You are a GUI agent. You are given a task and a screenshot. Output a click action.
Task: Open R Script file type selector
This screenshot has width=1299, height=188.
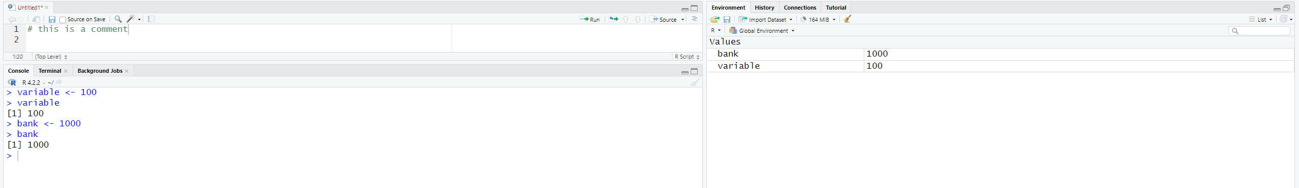(687, 57)
